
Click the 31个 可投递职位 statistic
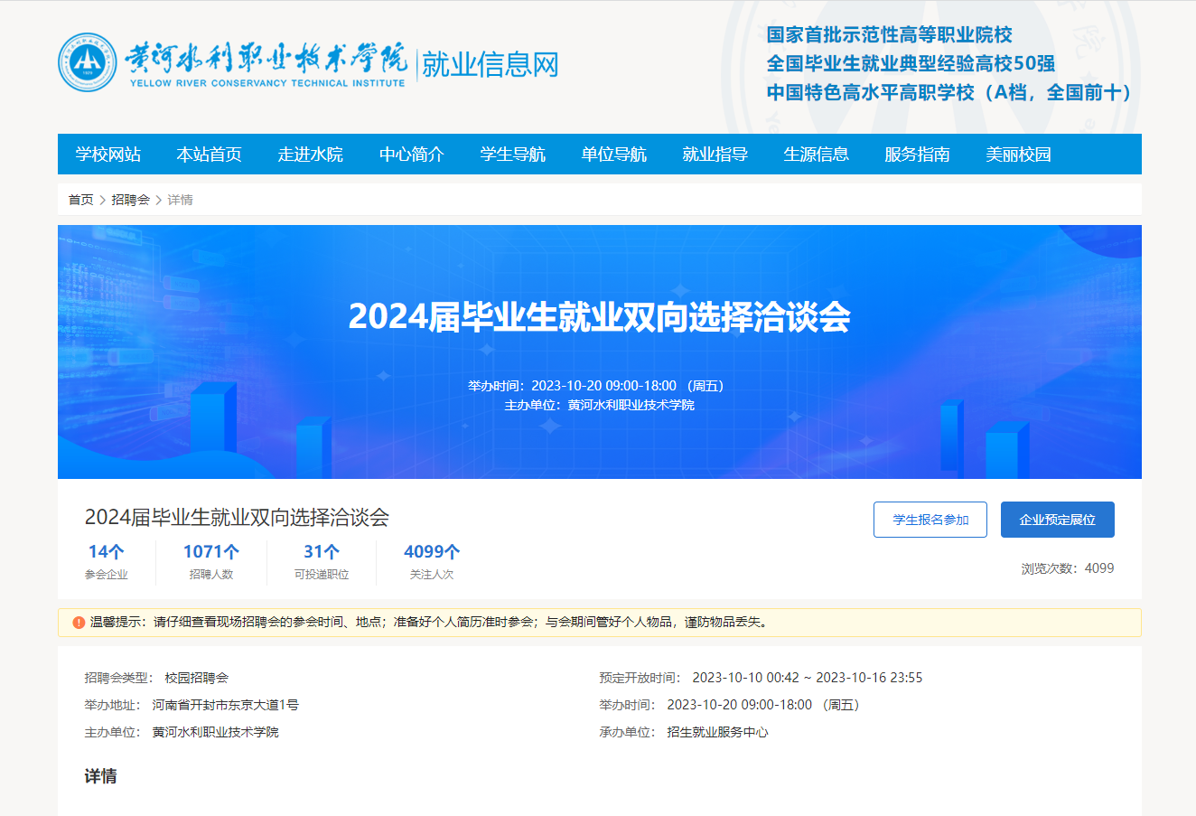pos(322,561)
